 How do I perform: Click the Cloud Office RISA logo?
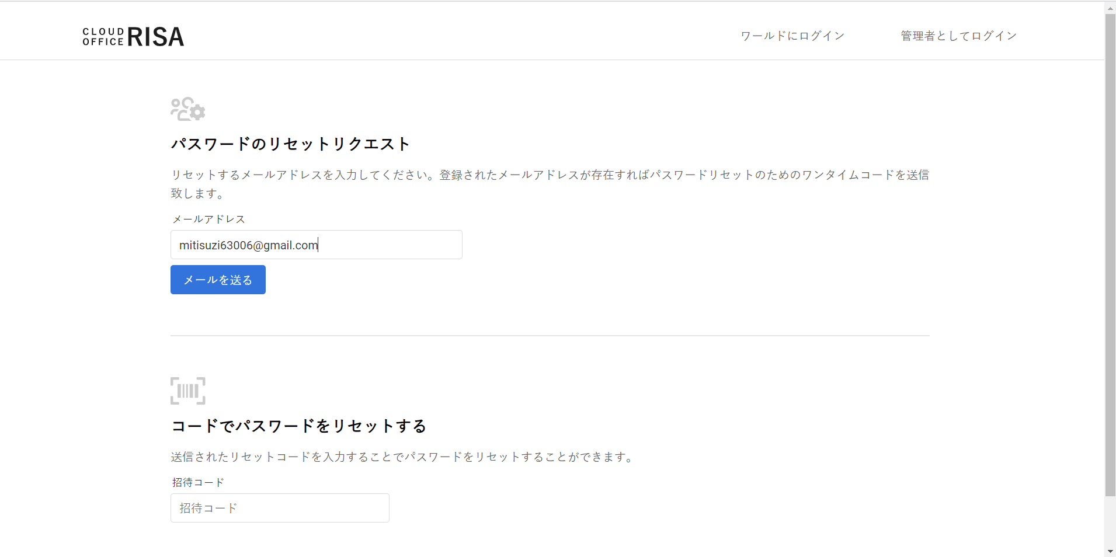pyautogui.click(x=133, y=37)
